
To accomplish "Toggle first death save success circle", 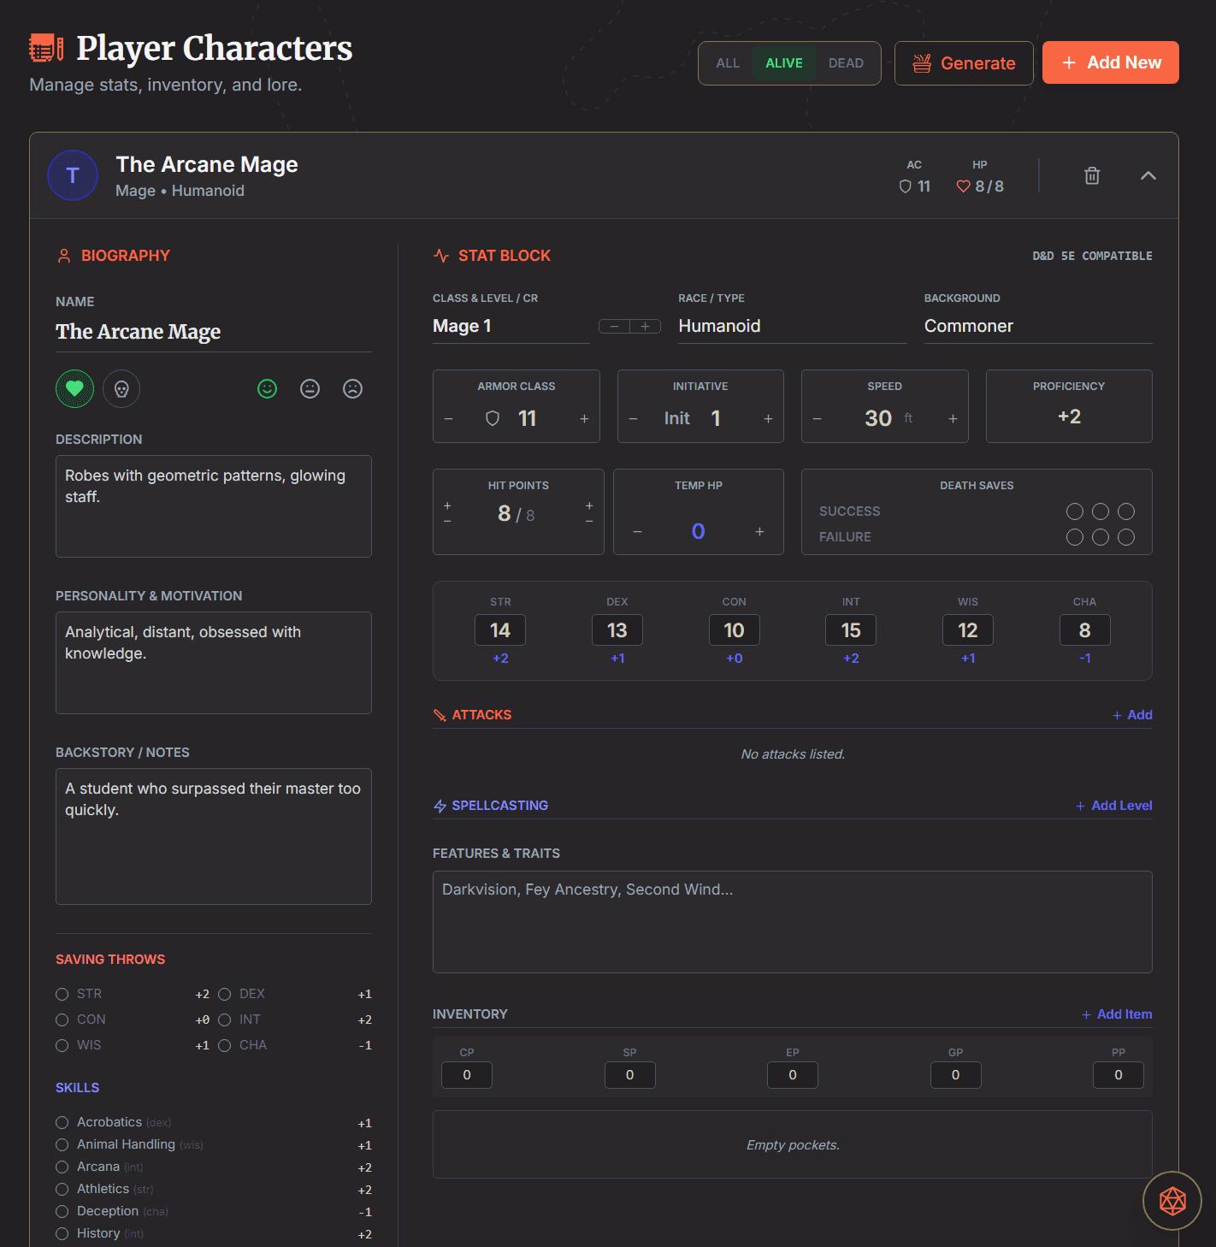I will coord(1075,511).
